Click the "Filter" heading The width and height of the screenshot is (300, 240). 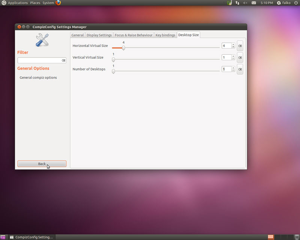point(23,52)
